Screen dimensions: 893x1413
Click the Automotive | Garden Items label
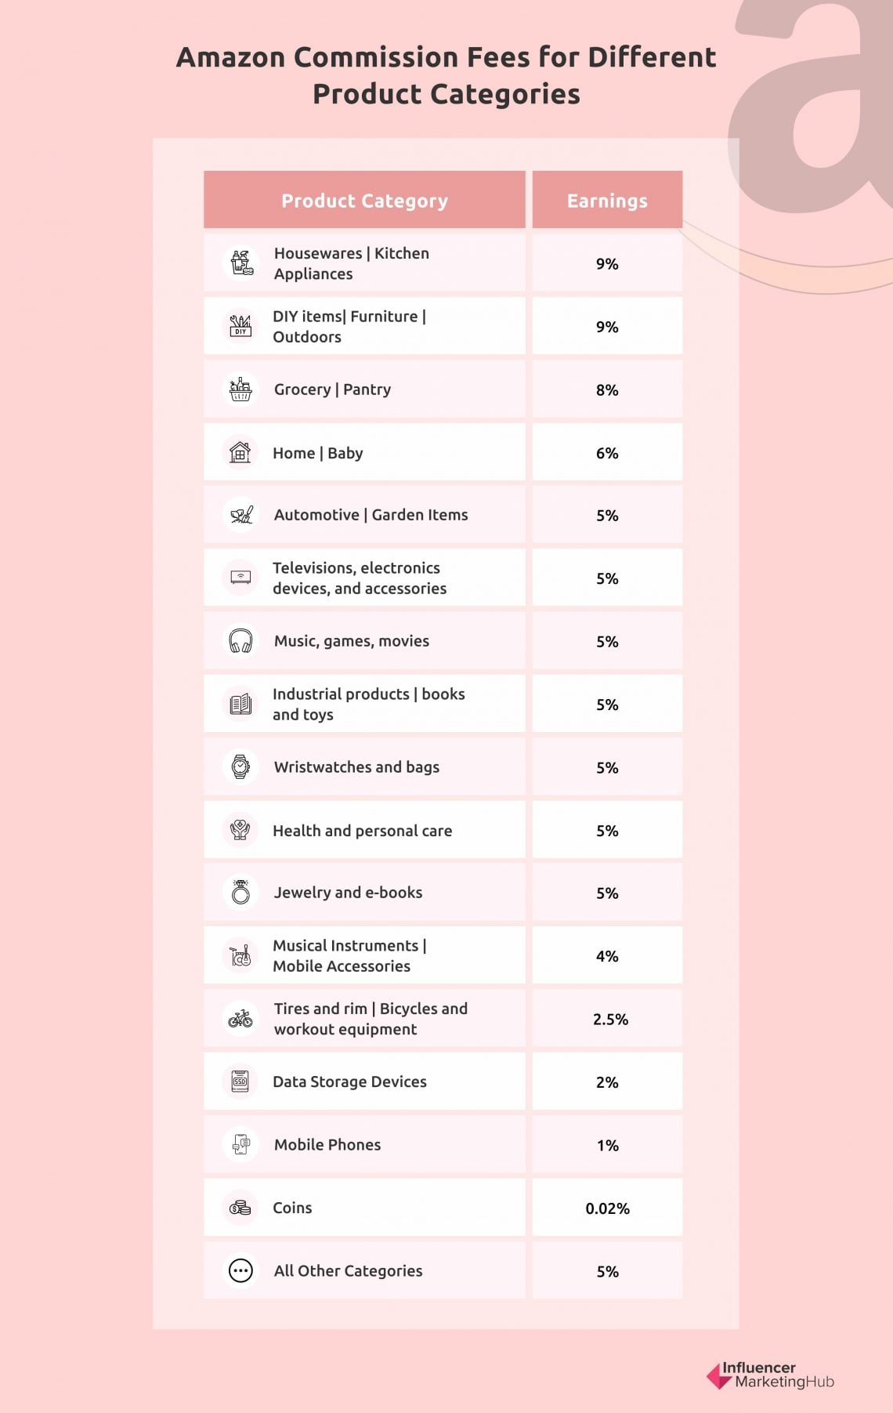tap(371, 515)
